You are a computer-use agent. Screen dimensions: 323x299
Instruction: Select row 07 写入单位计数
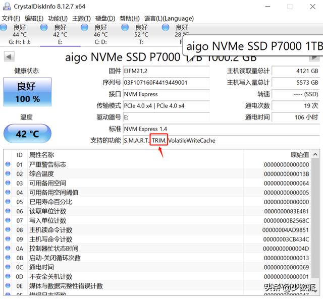pos(157,221)
